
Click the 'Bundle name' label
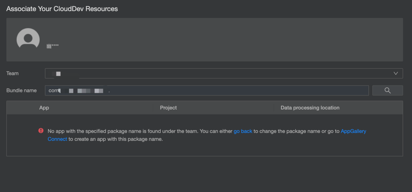(21, 90)
